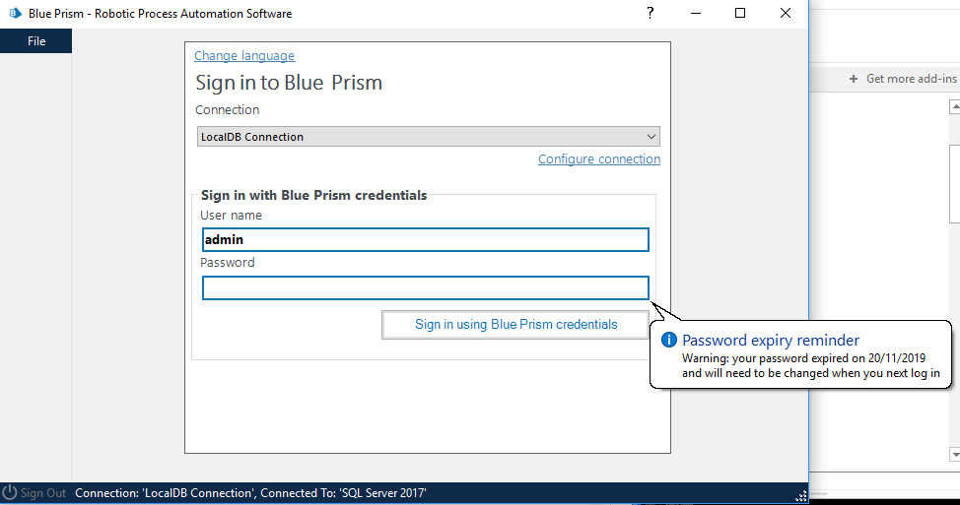Open the File menu
Screen dimensions: 960x505
point(36,41)
